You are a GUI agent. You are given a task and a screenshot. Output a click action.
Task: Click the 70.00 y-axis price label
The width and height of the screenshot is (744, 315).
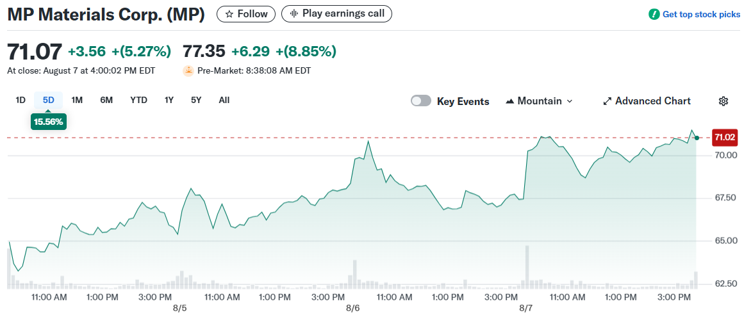725,155
